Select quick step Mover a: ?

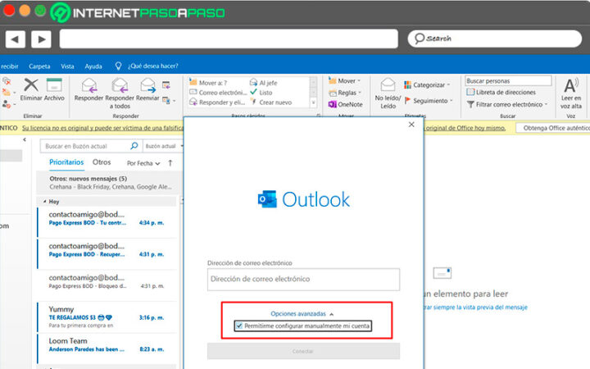tap(208, 83)
